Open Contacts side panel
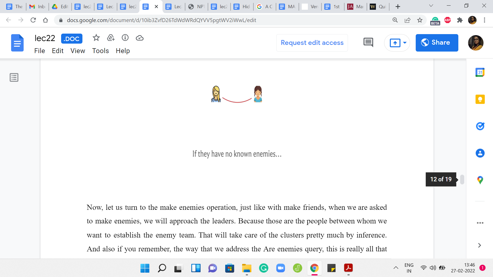 pos(480,153)
